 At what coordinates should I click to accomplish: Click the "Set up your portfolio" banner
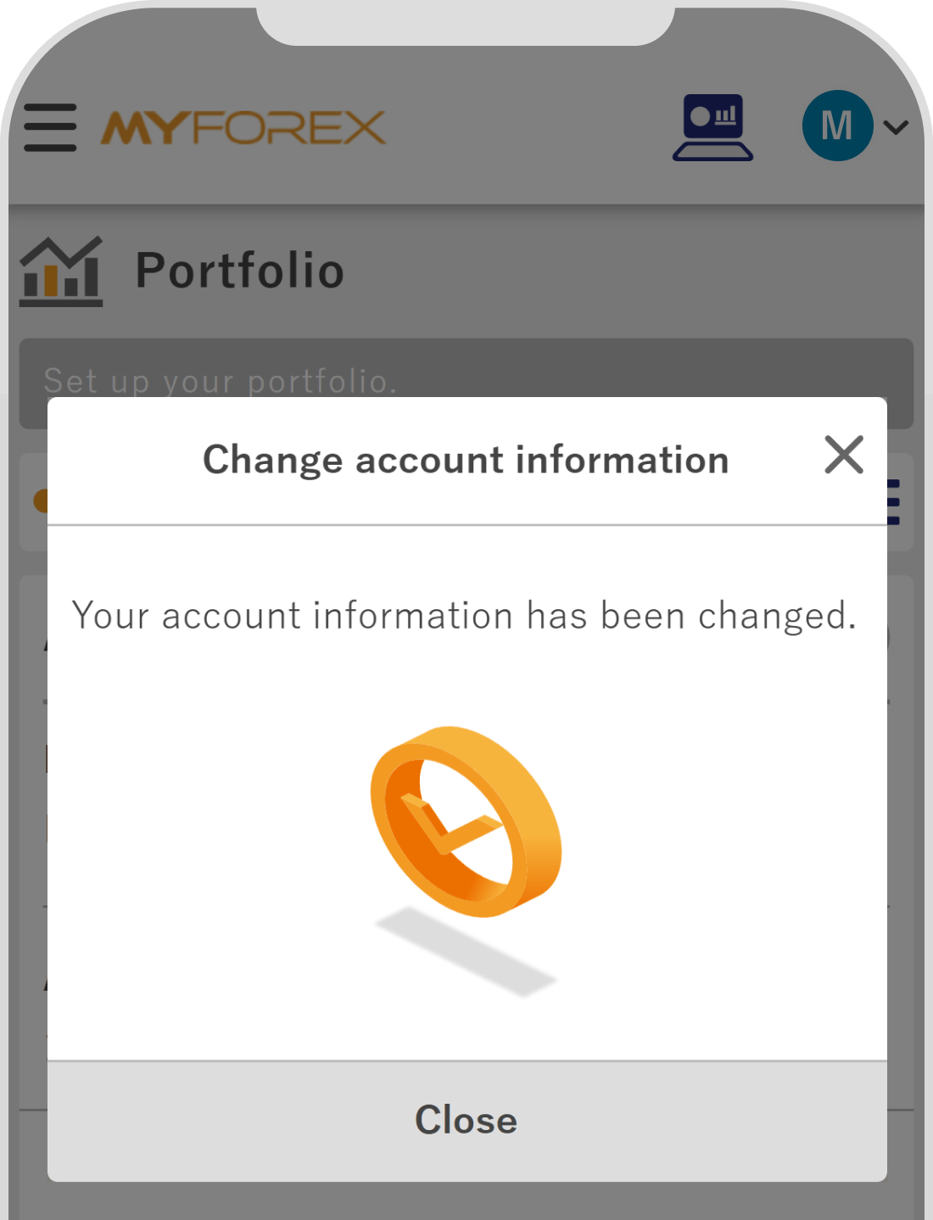pyautogui.click(x=221, y=383)
